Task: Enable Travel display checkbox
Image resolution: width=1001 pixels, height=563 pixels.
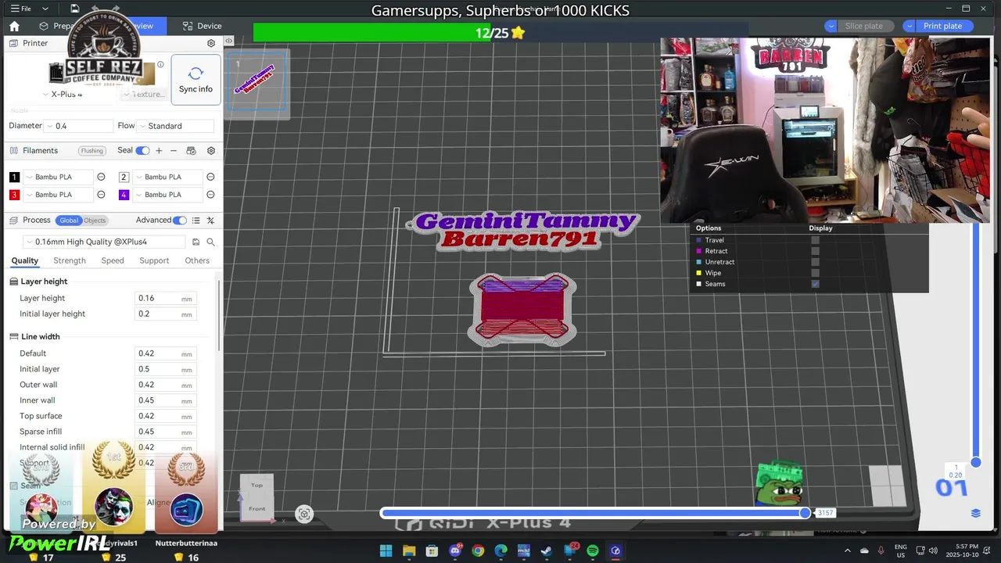Action: coord(815,240)
